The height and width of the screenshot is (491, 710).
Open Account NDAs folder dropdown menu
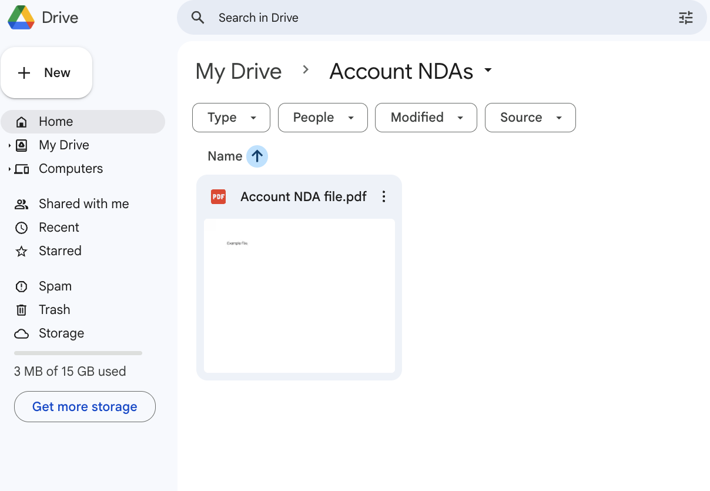[x=488, y=71]
